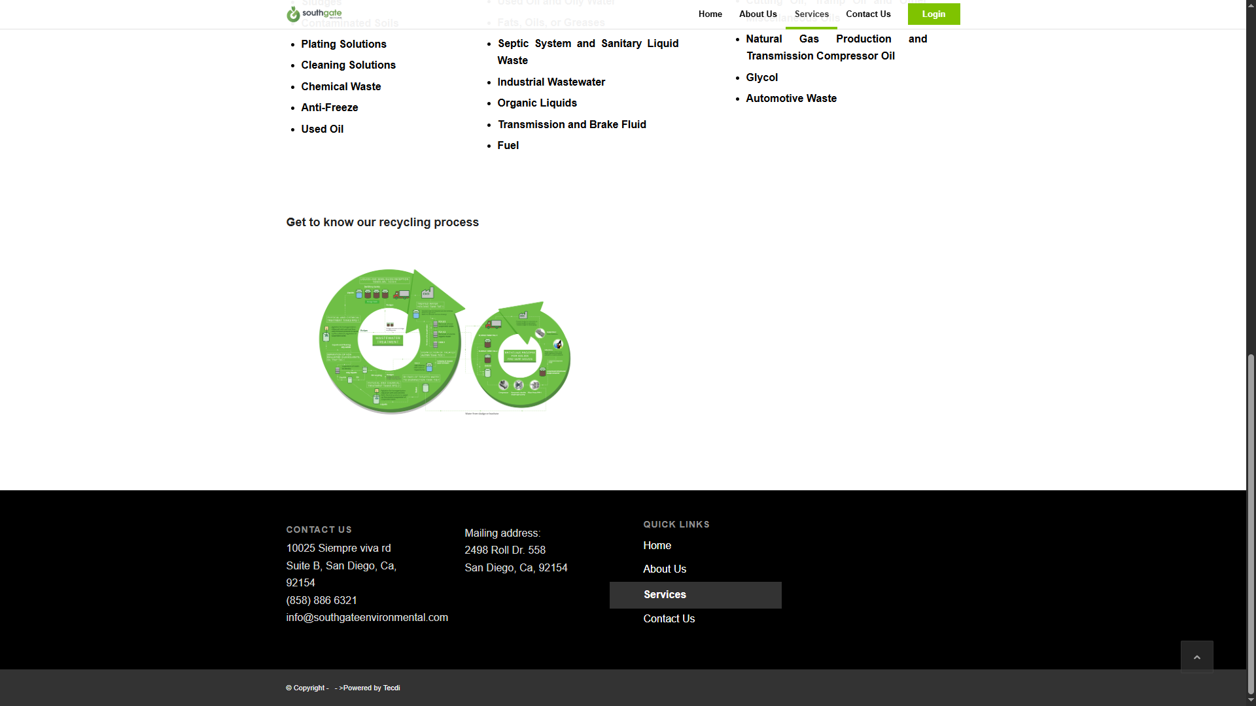The height and width of the screenshot is (706, 1256).
Task: Open the Home menu item in header
Action: (710, 14)
